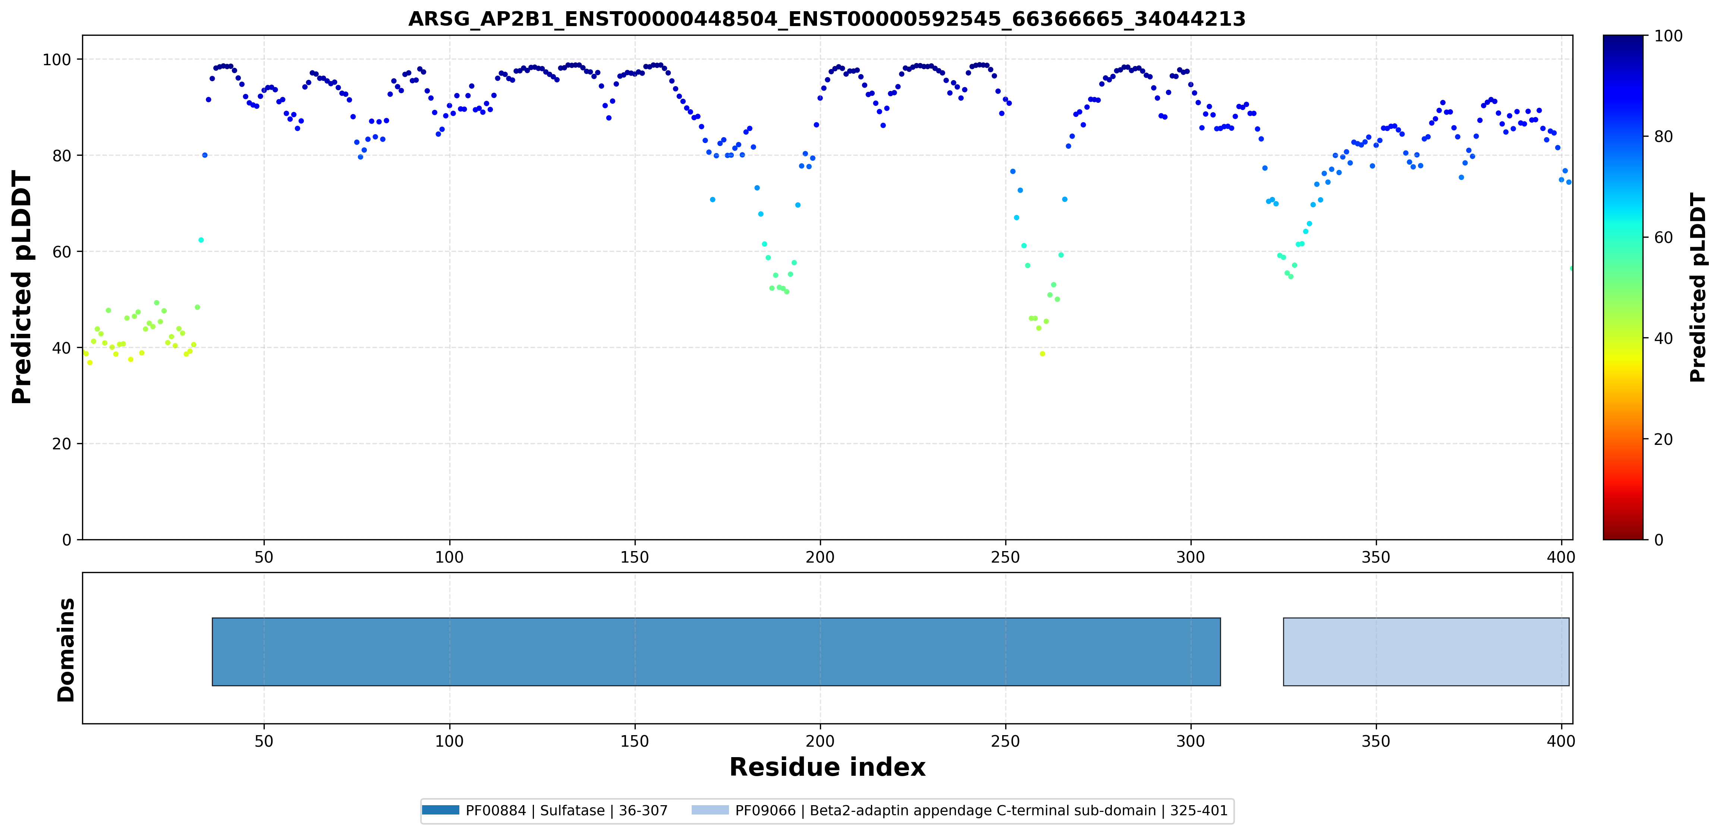The image size is (1720, 835).
Task: Click the 200 tick below the domains panel
Action: (820, 741)
